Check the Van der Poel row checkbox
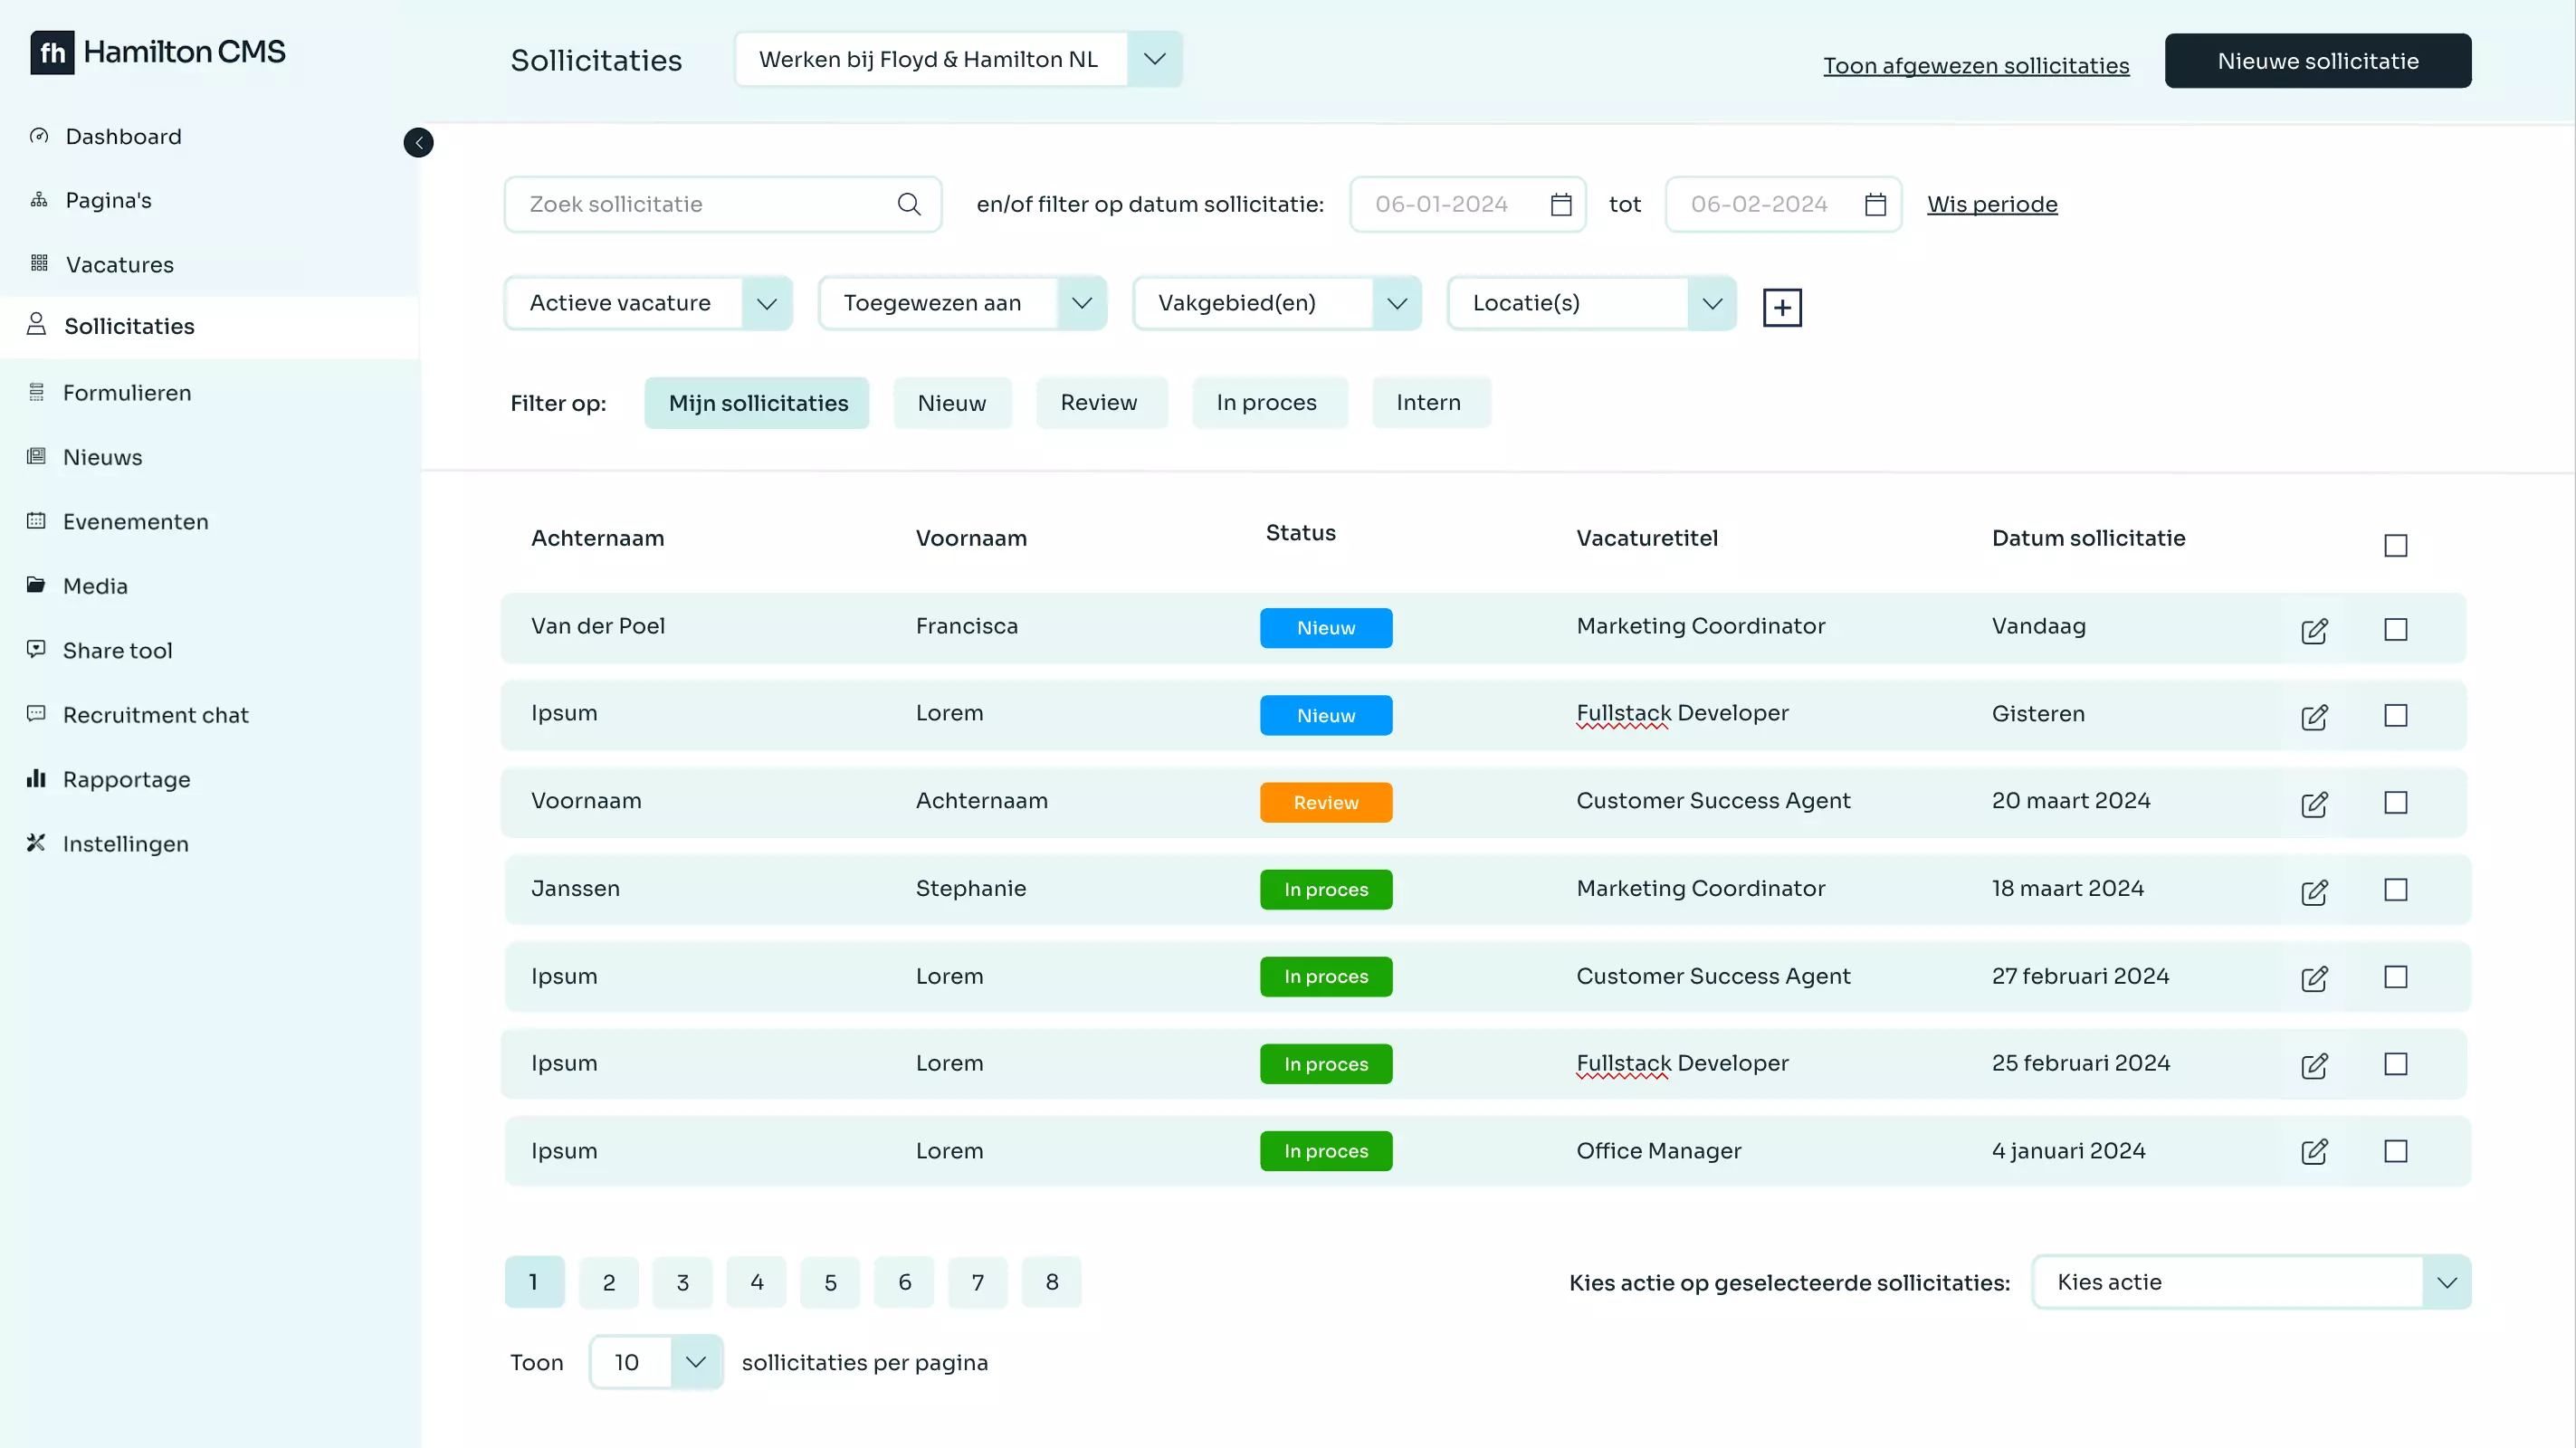Viewport: 2576px width, 1448px height. [2395, 629]
